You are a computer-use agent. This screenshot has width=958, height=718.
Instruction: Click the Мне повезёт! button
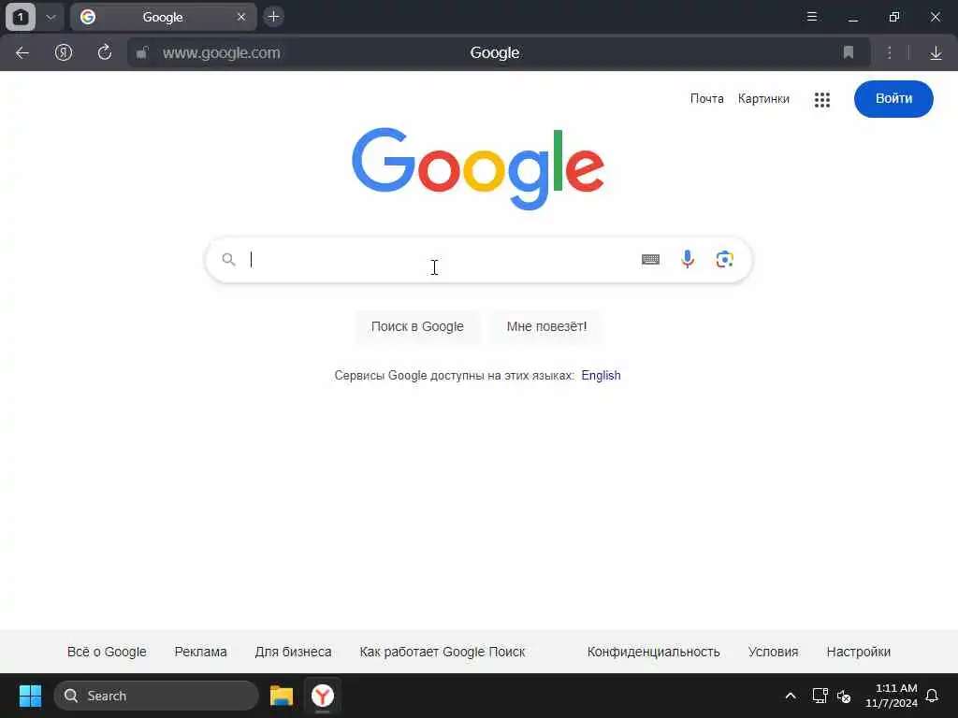coord(546,326)
